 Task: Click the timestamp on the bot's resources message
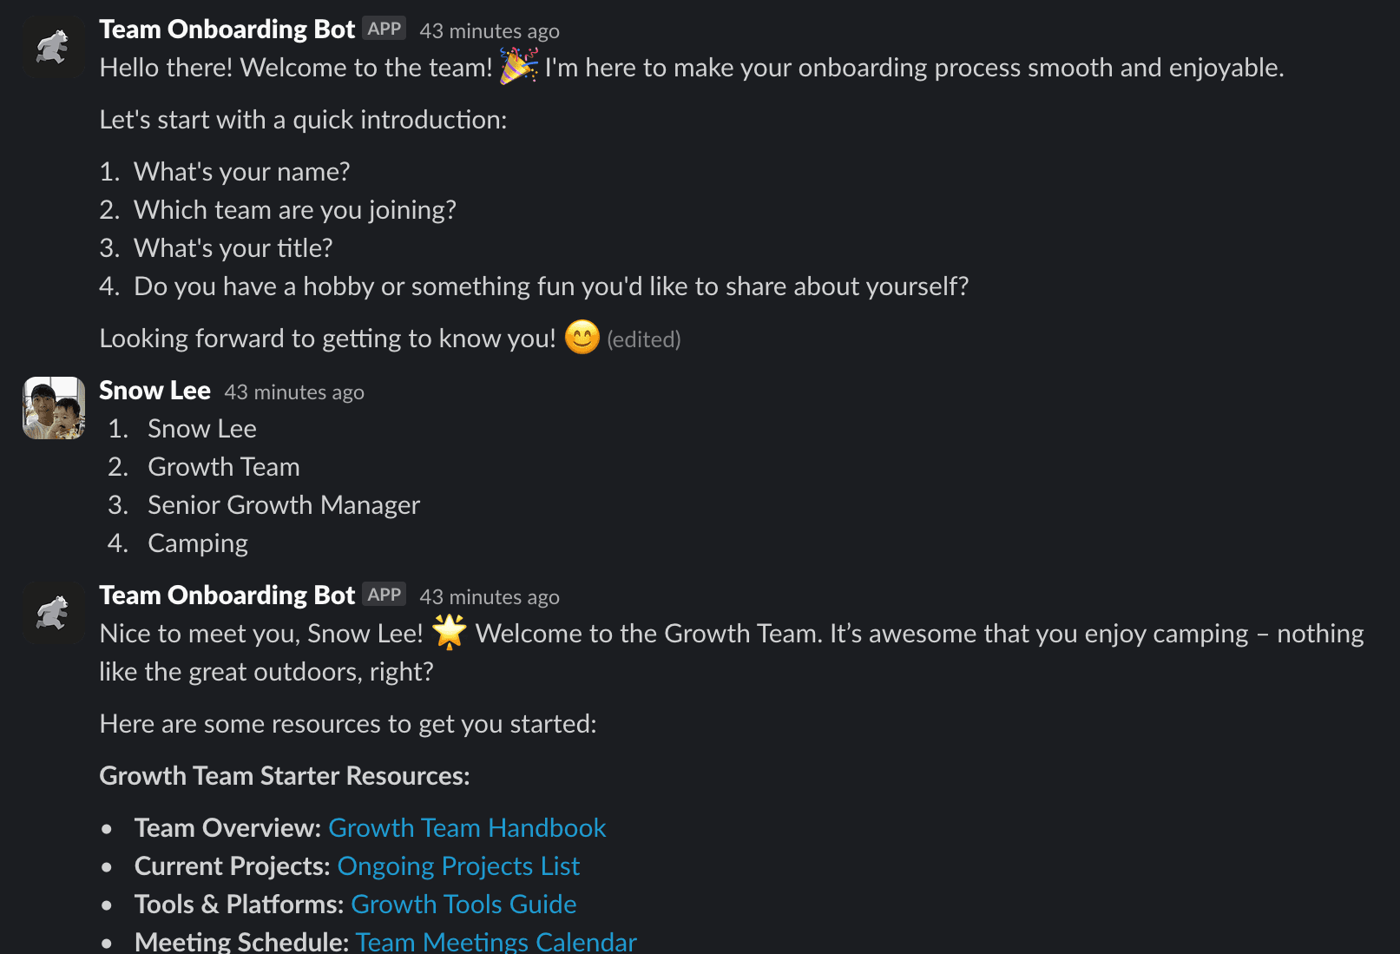[x=490, y=597]
